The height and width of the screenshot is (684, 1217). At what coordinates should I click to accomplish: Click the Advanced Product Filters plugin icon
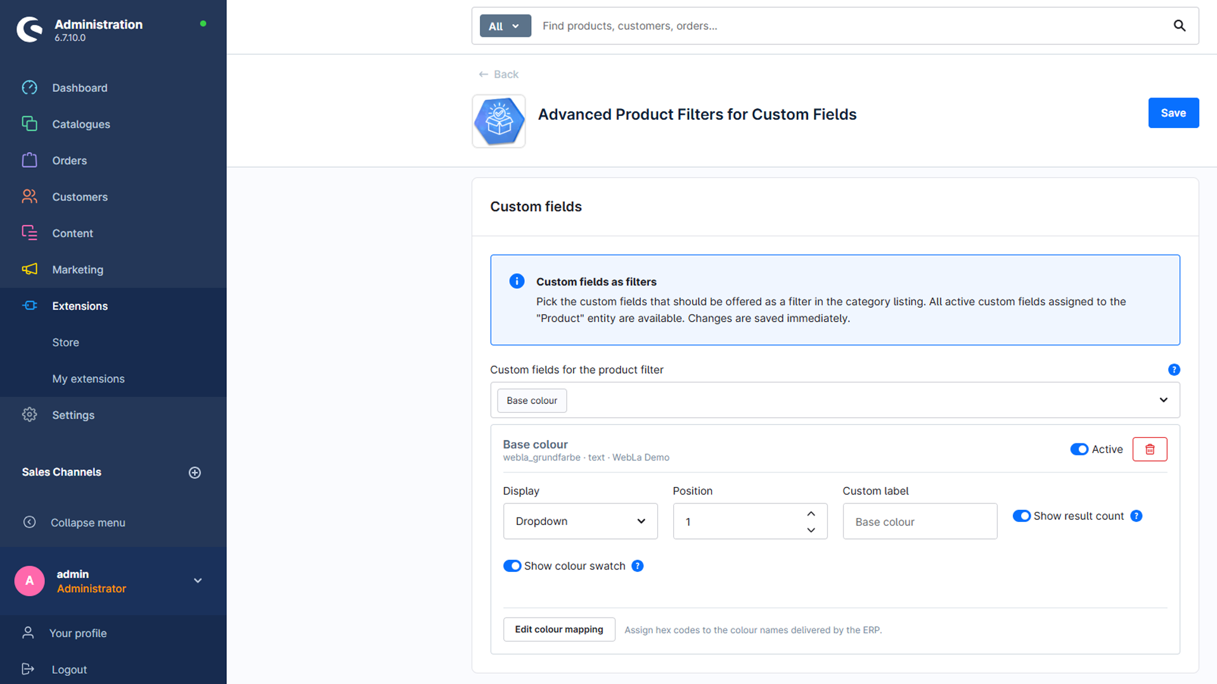coord(499,121)
